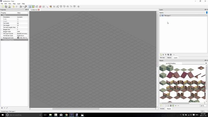Click the Windows Start button
208x117 pixels.
tap(3, 115)
